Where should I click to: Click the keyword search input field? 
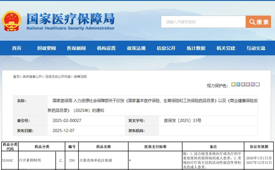[x=203, y=22]
